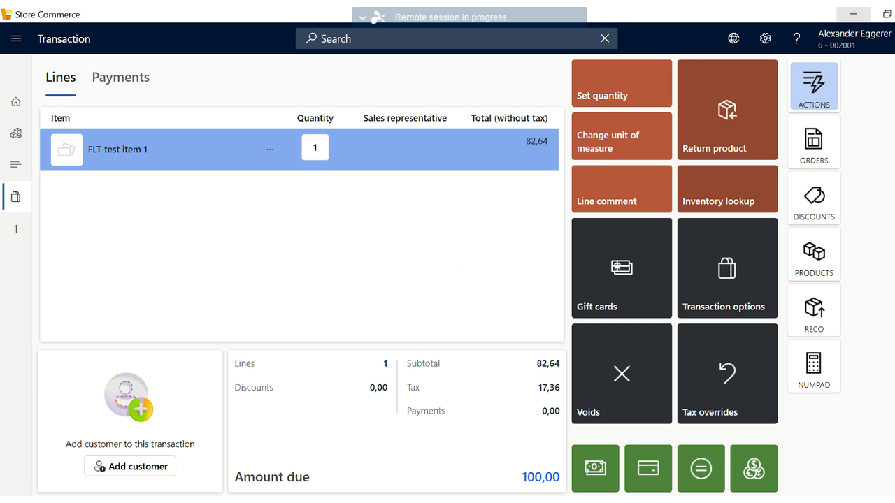The width and height of the screenshot is (895, 503).
Task: Open the Help question mark
Action: point(796,38)
